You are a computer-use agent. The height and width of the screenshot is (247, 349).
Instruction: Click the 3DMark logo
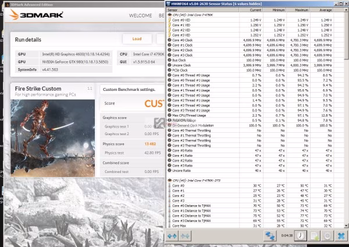point(36,15)
